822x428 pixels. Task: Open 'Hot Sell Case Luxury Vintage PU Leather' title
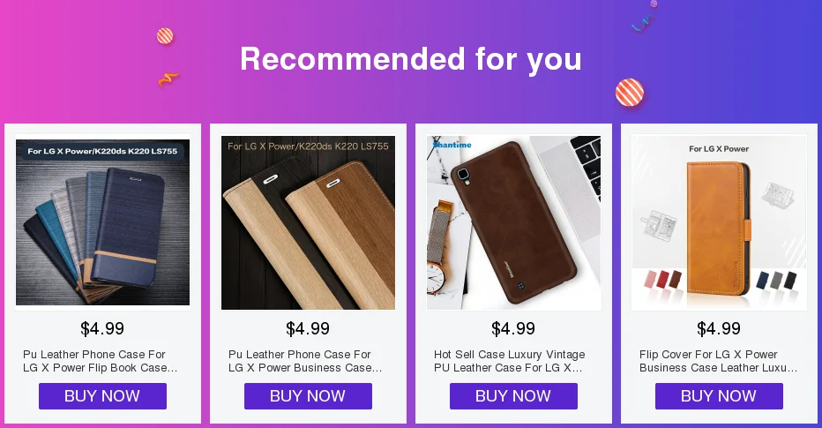click(509, 361)
